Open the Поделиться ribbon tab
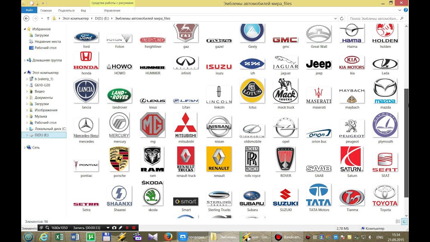The height and width of the screenshot is (242, 430). (66, 10)
